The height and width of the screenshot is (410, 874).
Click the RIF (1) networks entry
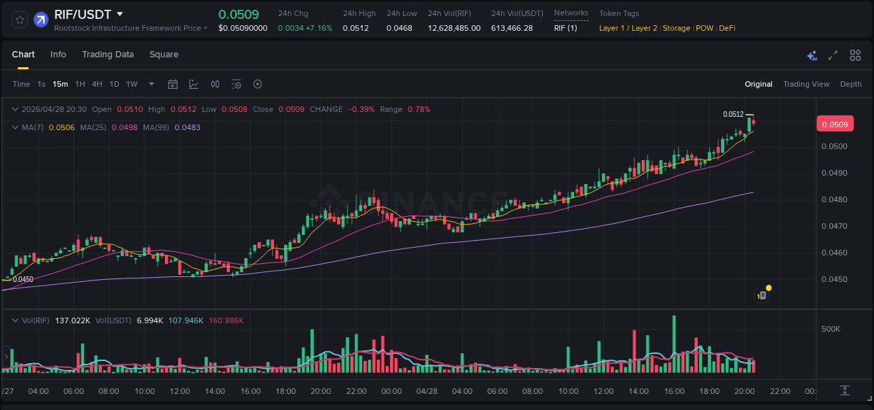pyautogui.click(x=566, y=28)
